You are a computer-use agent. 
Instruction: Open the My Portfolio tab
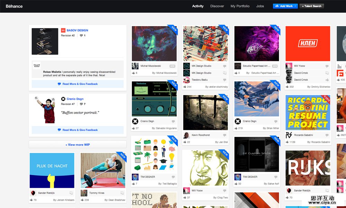240,6
